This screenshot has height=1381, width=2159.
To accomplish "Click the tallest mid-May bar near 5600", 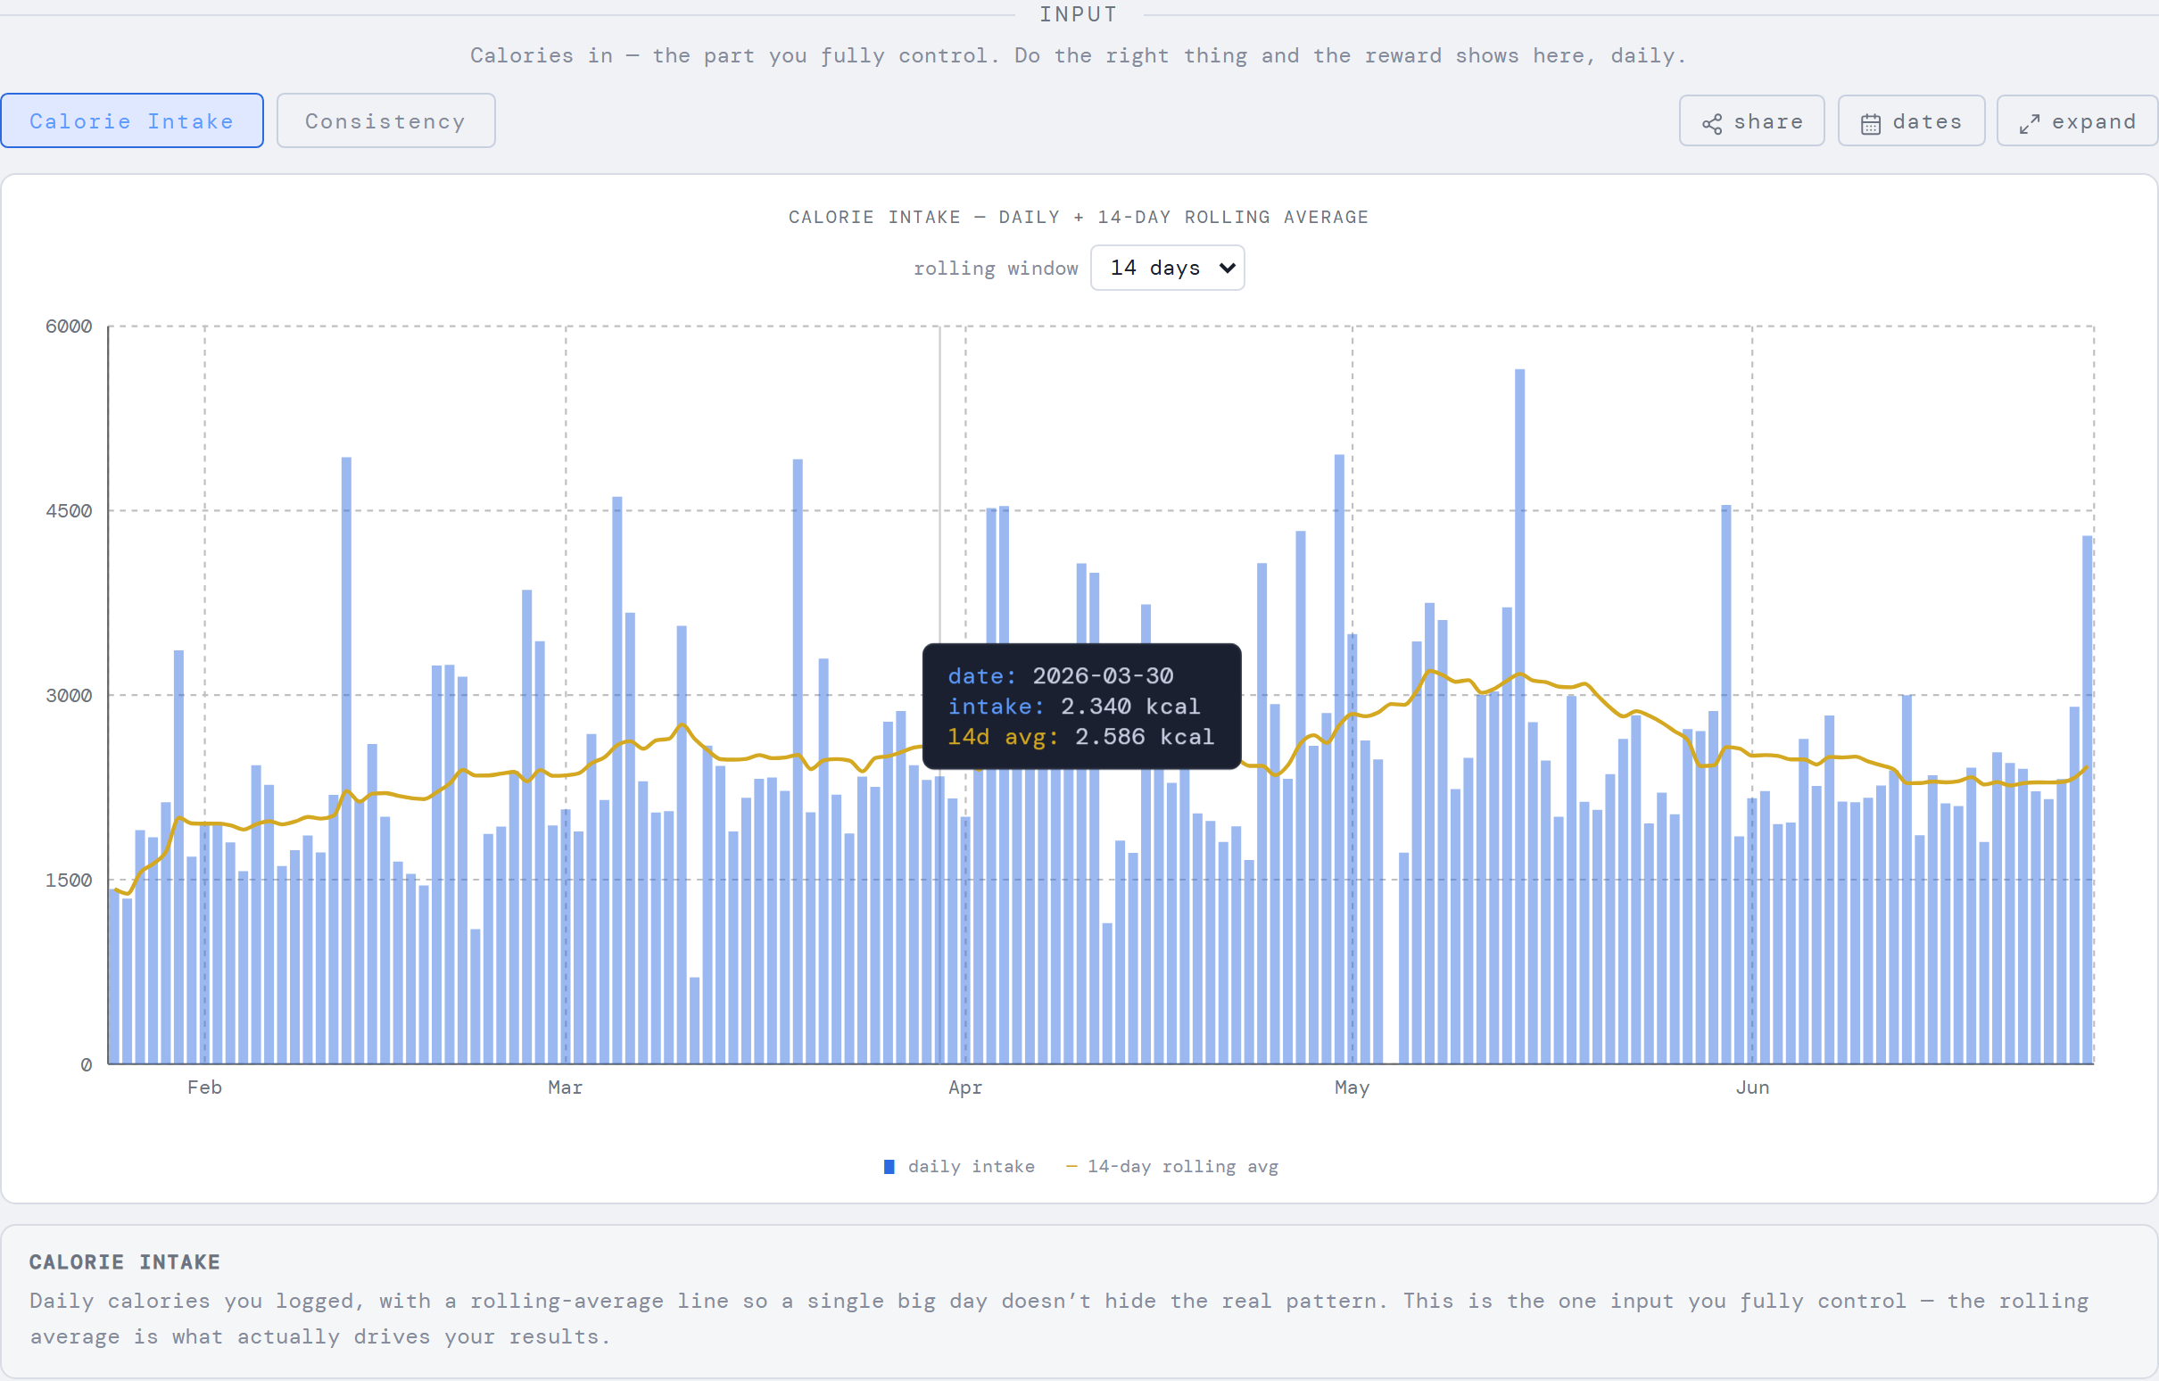I will tap(1519, 715).
